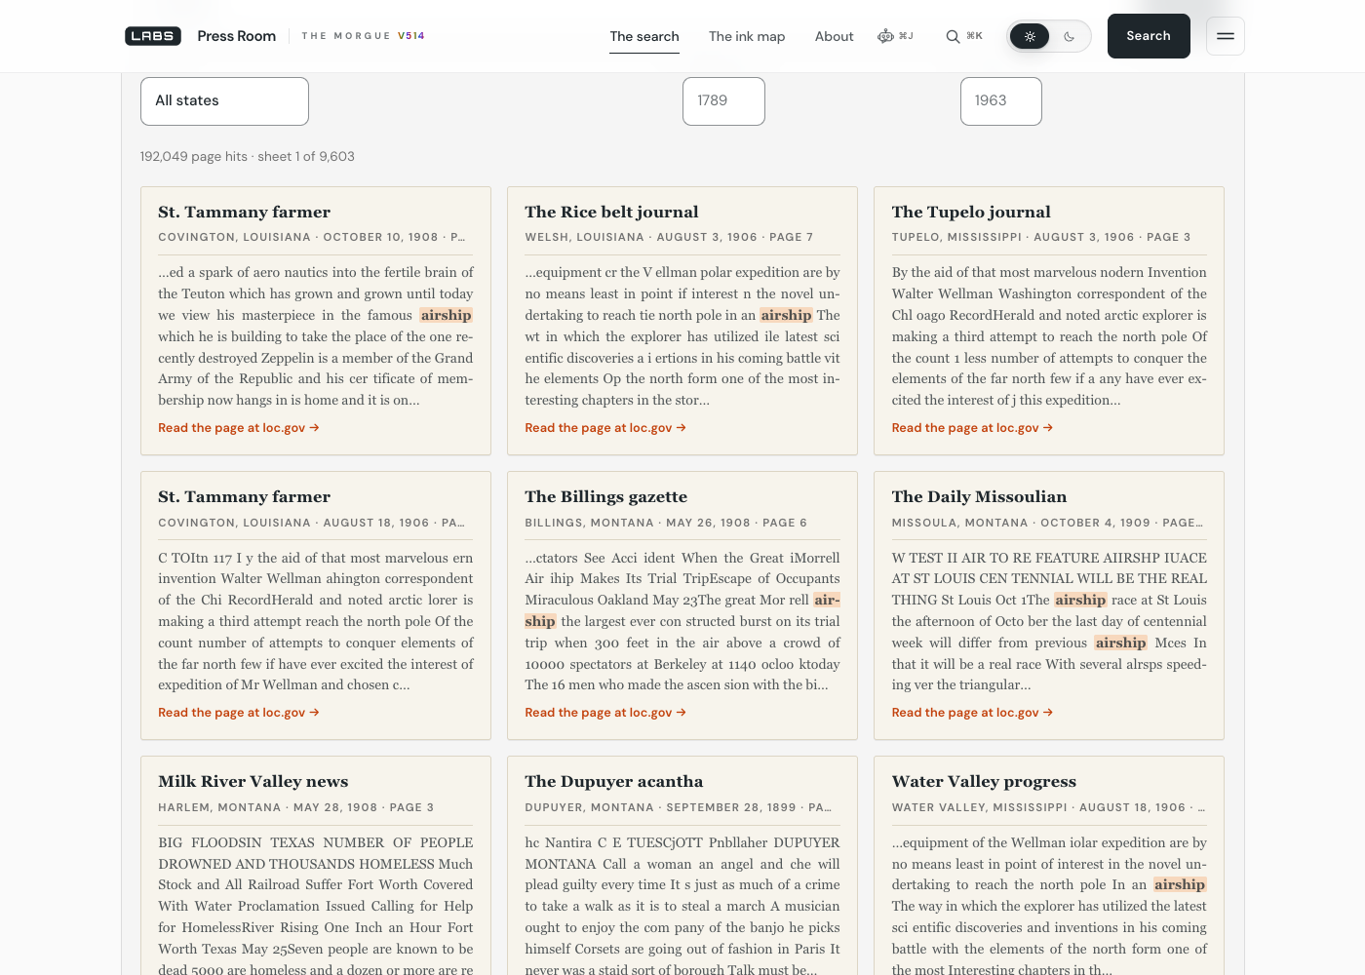Open the hamburger menu button
The height and width of the screenshot is (975, 1365).
pyautogui.click(x=1226, y=36)
